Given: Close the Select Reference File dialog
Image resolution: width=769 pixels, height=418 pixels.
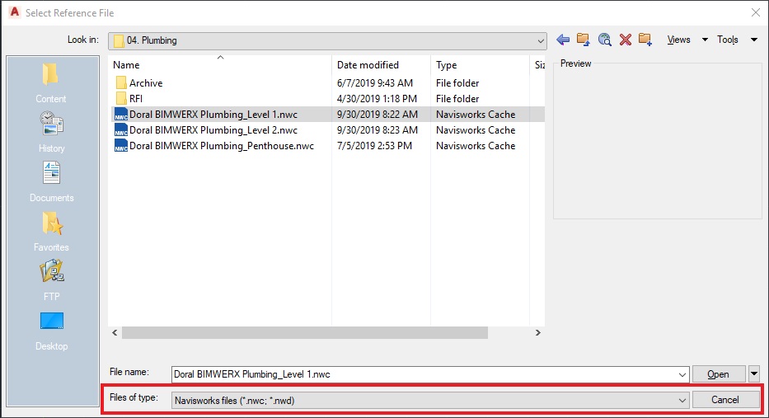Looking at the screenshot, I should pos(756,12).
